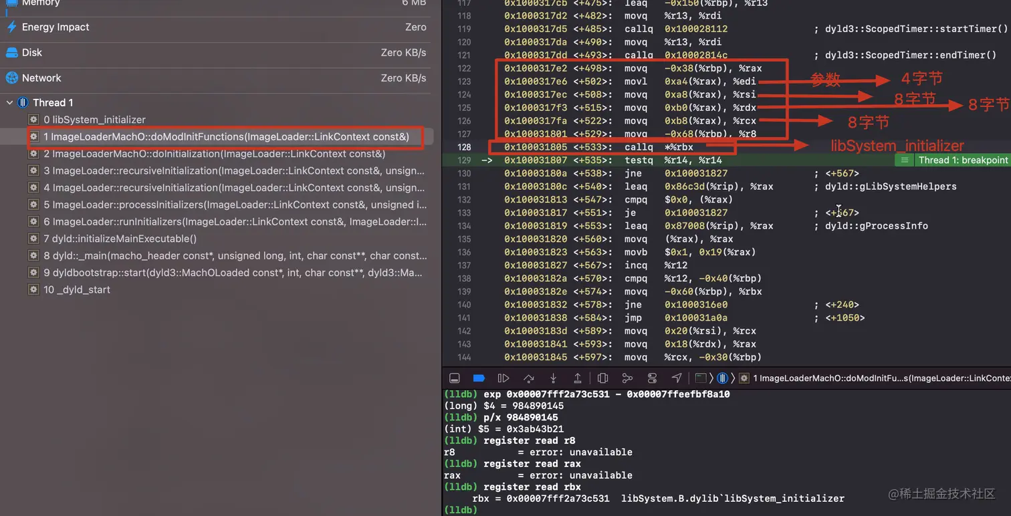This screenshot has height=516, width=1011.
Task: Continue program execution in the debug bar
Action: pyautogui.click(x=503, y=378)
